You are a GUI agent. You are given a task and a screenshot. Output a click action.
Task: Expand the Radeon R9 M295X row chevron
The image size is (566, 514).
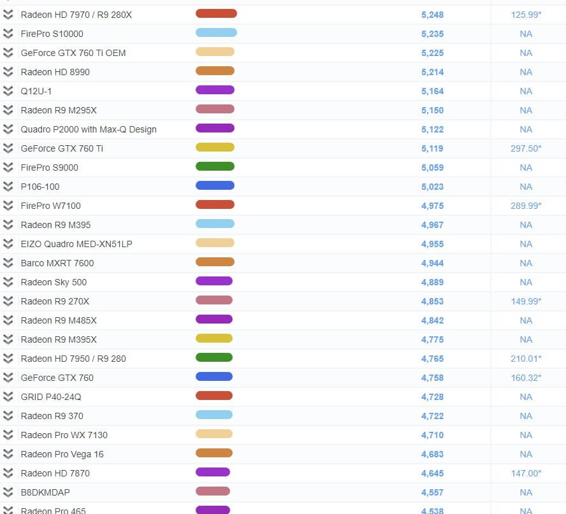(x=8, y=110)
